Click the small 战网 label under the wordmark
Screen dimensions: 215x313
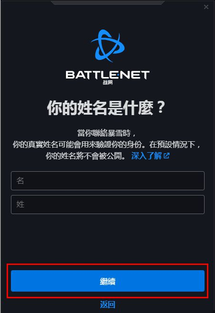(108, 82)
